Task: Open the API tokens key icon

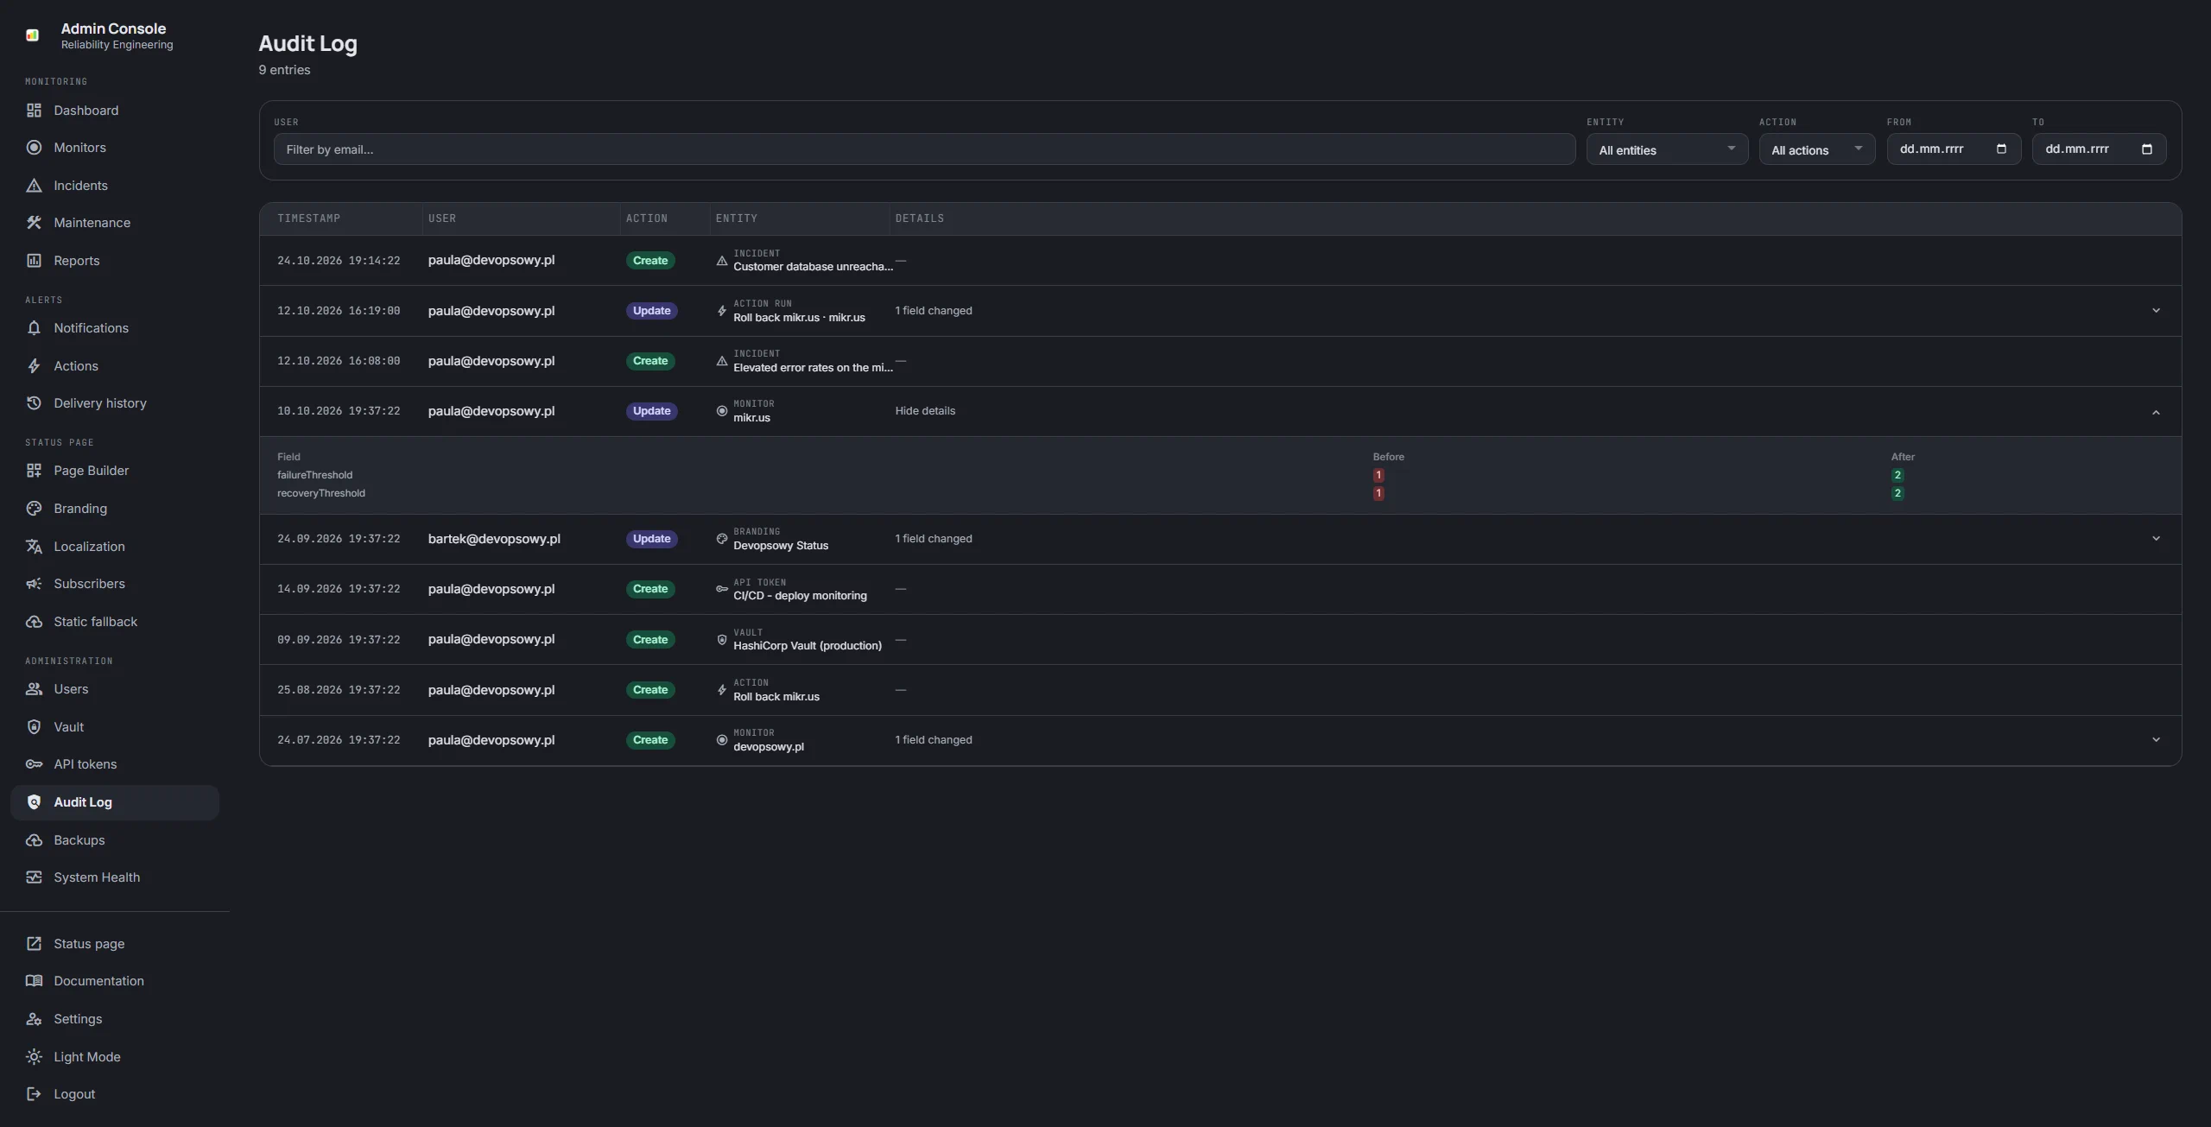Action: (x=34, y=764)
